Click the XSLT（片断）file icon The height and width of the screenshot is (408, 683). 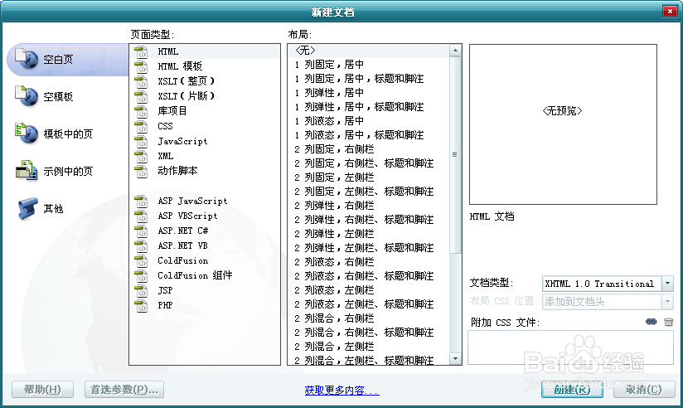click(x=141, y=96)
